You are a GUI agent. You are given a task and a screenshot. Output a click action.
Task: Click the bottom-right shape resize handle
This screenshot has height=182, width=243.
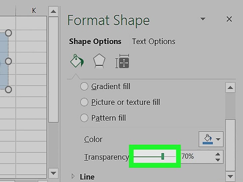coord(8,90)
